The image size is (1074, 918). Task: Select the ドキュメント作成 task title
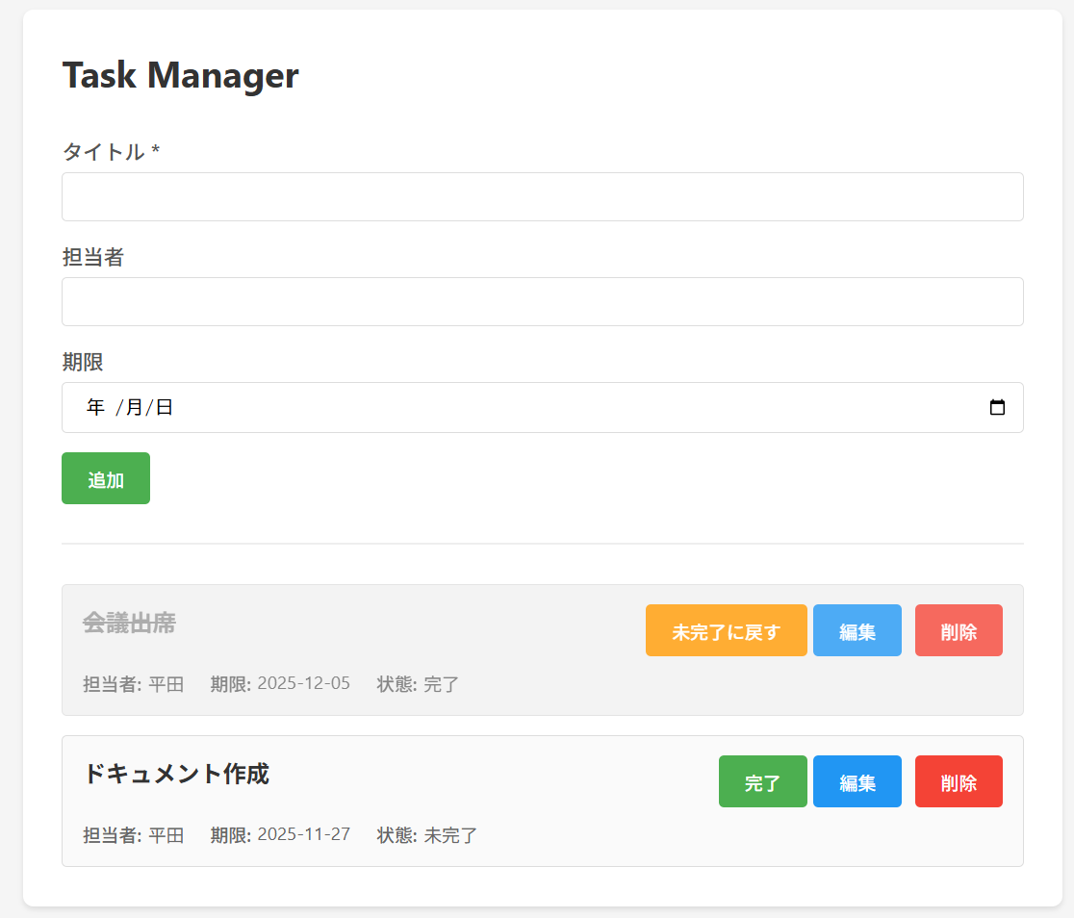point(176,774)
